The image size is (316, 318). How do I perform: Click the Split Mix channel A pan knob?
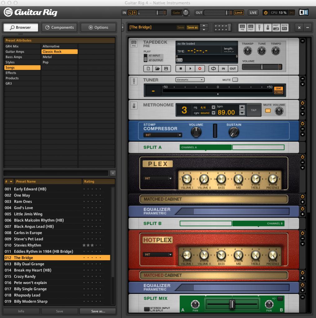(195, 304)
